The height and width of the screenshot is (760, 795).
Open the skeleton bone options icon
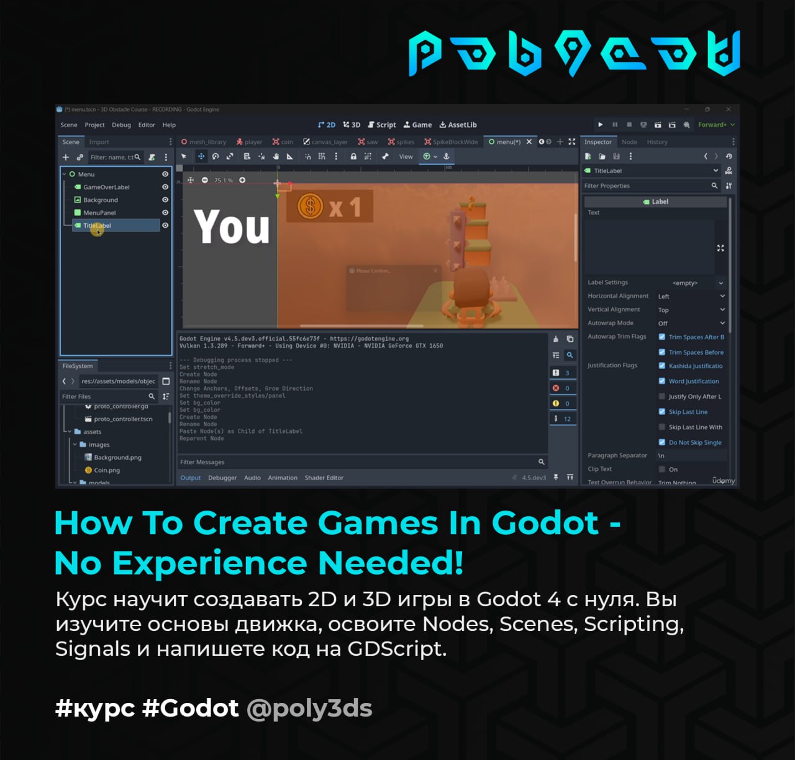385,157
